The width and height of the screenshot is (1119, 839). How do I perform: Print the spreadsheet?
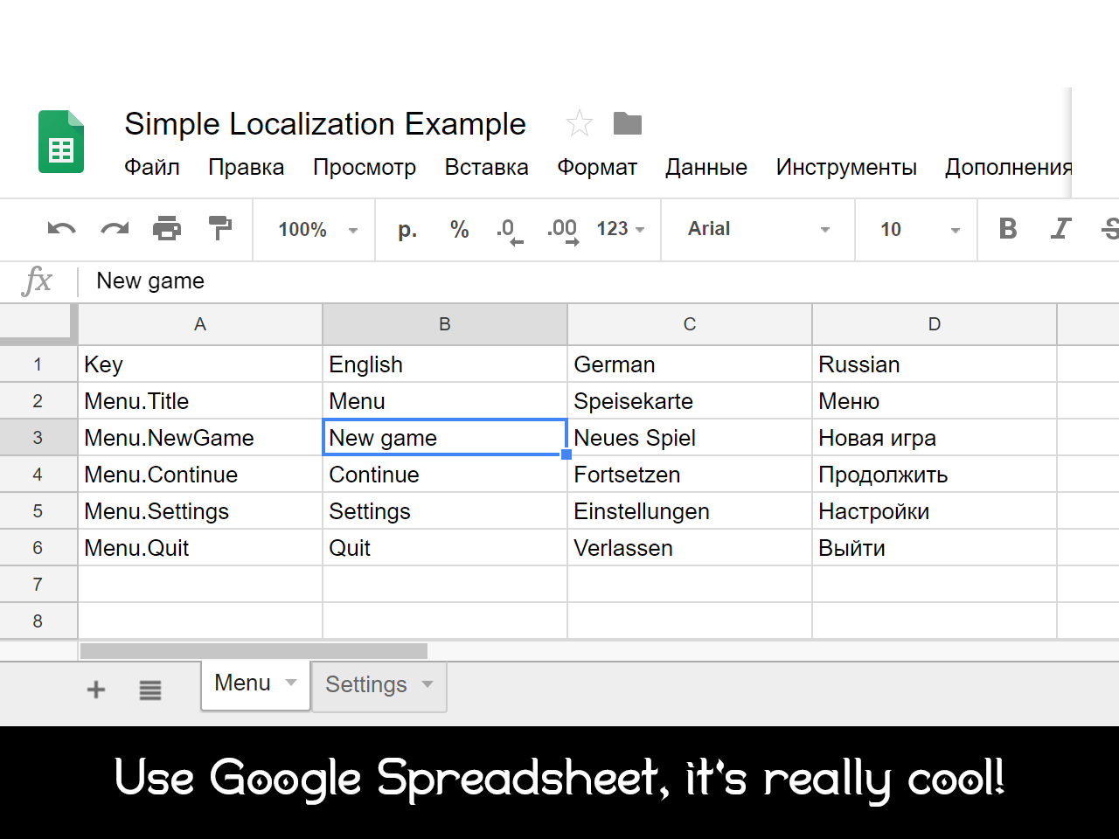pos(167,229)
